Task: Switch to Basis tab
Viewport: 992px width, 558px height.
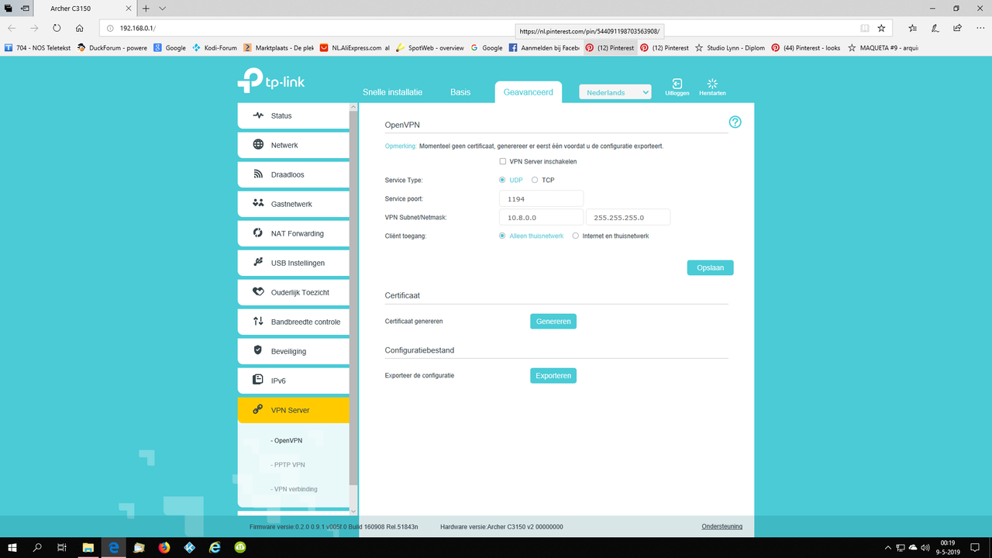Action: (x=460, y=92)
